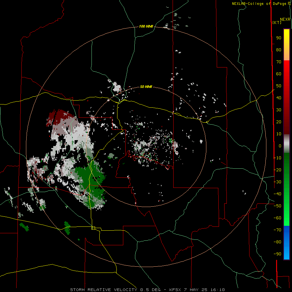The height and width of the screenshot is (292, 292).
Task: Click the STORM RELATIVE VELOCITY caption text
Action: (103, 290)
